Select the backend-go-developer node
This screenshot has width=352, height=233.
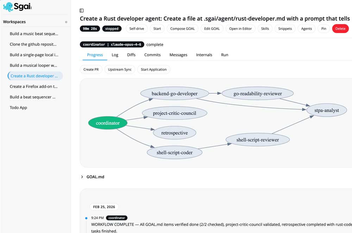click(x=175, y=93)
